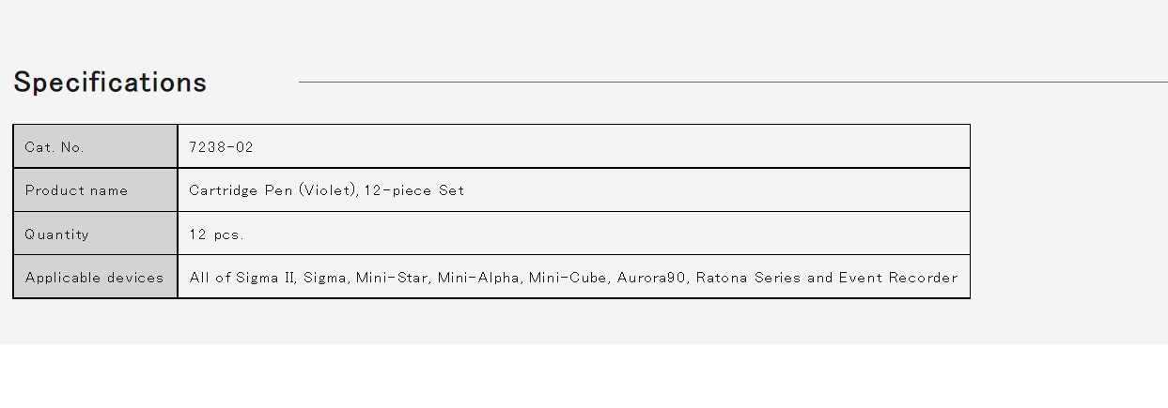Click Ratona Series in the devices row
Viewport: 1168px width, 408px height.
tap(749, 278)
